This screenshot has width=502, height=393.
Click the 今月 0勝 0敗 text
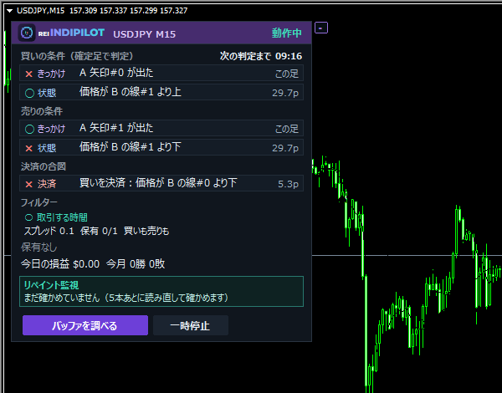pos(136,264)
